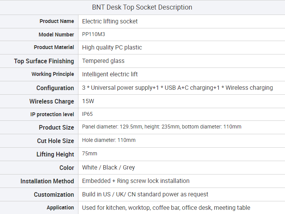Click the White / Black / Grey color value
Image resolution: width=285 pixels, height=214 pixels.
(x=108, y=168)
